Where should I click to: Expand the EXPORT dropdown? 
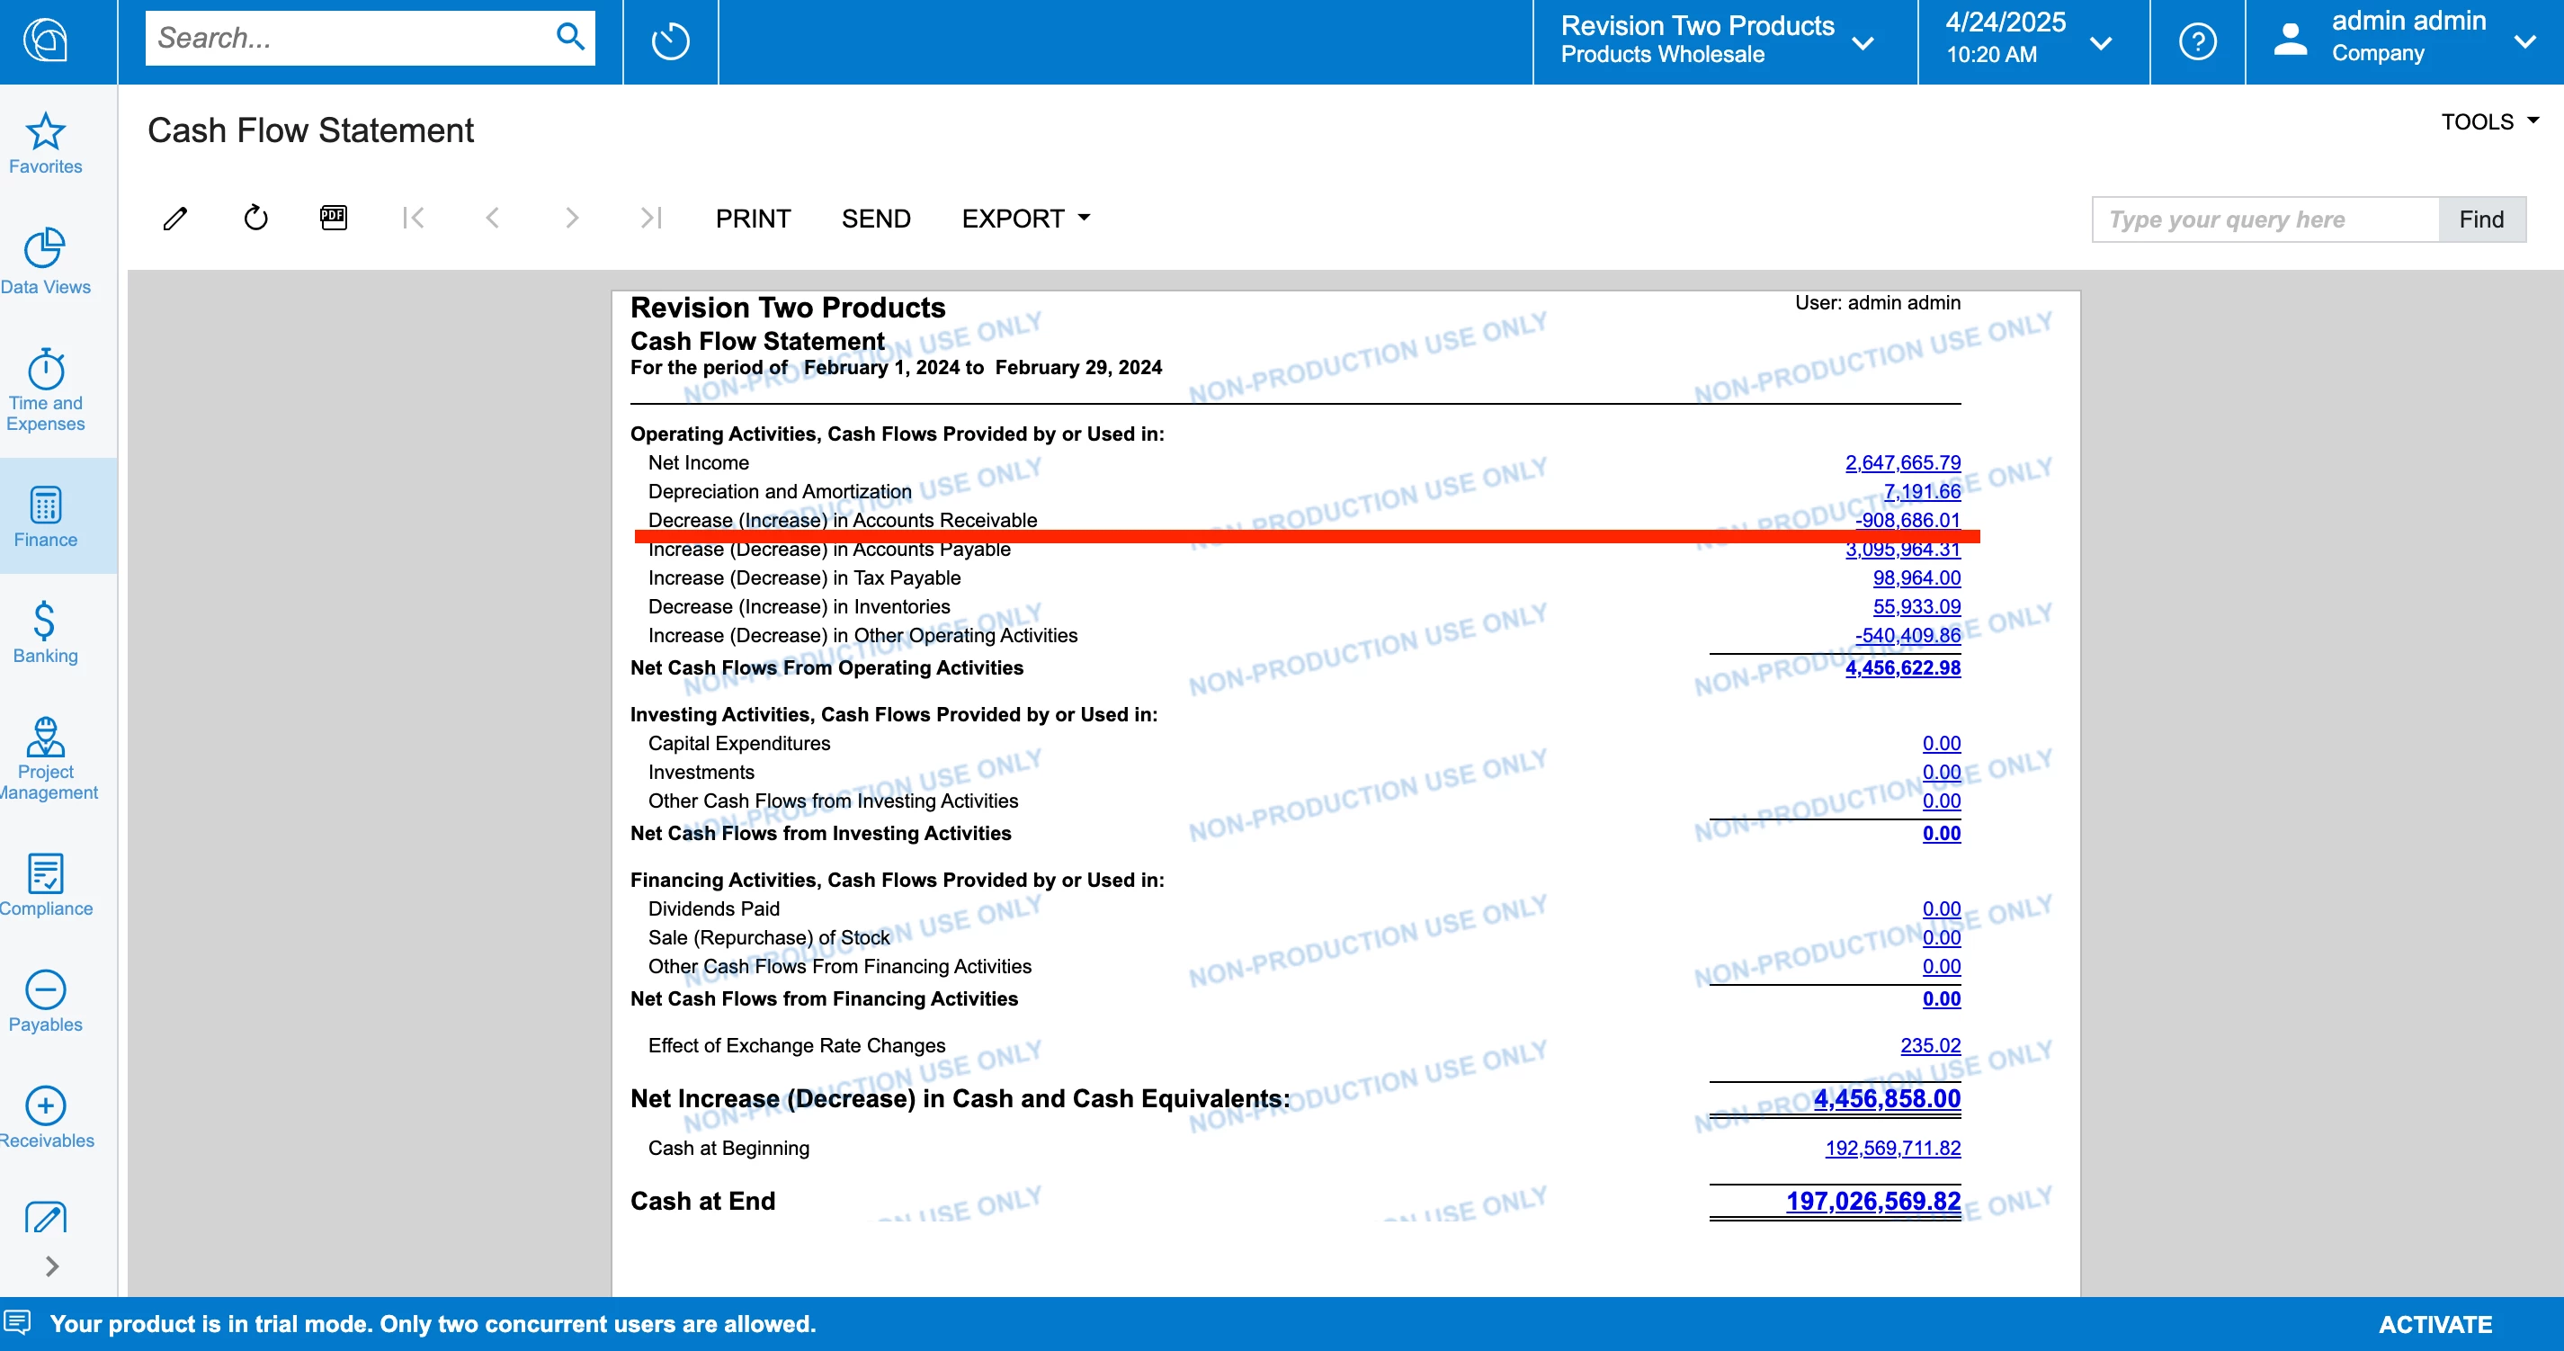pos(1025,218)
